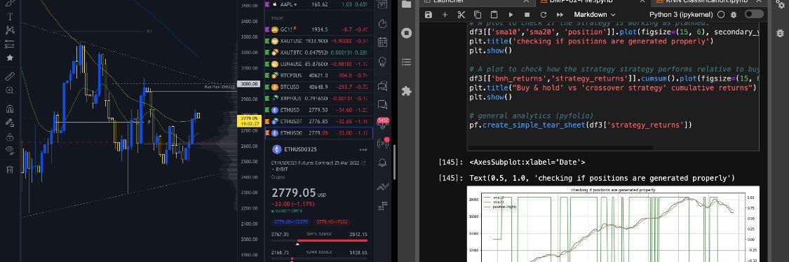Image resolution: width=789 pixels, height=262 pixels.
Task: Copy the selected cells in Jupyter toolbar
Action: (478, 15)
